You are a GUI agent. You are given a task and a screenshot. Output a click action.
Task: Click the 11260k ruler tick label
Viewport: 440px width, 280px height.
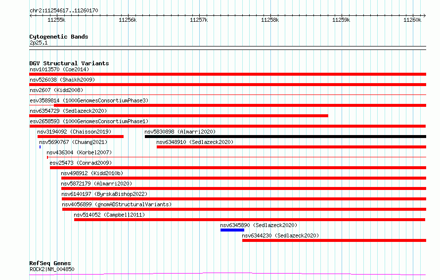(412, 20)
